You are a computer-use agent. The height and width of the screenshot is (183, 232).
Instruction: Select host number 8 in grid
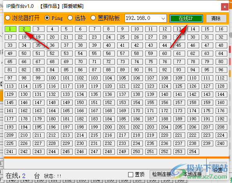[109, 29]
